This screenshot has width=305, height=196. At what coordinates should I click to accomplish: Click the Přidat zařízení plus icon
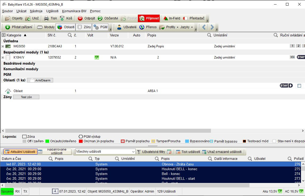click(x=8, y=27)
